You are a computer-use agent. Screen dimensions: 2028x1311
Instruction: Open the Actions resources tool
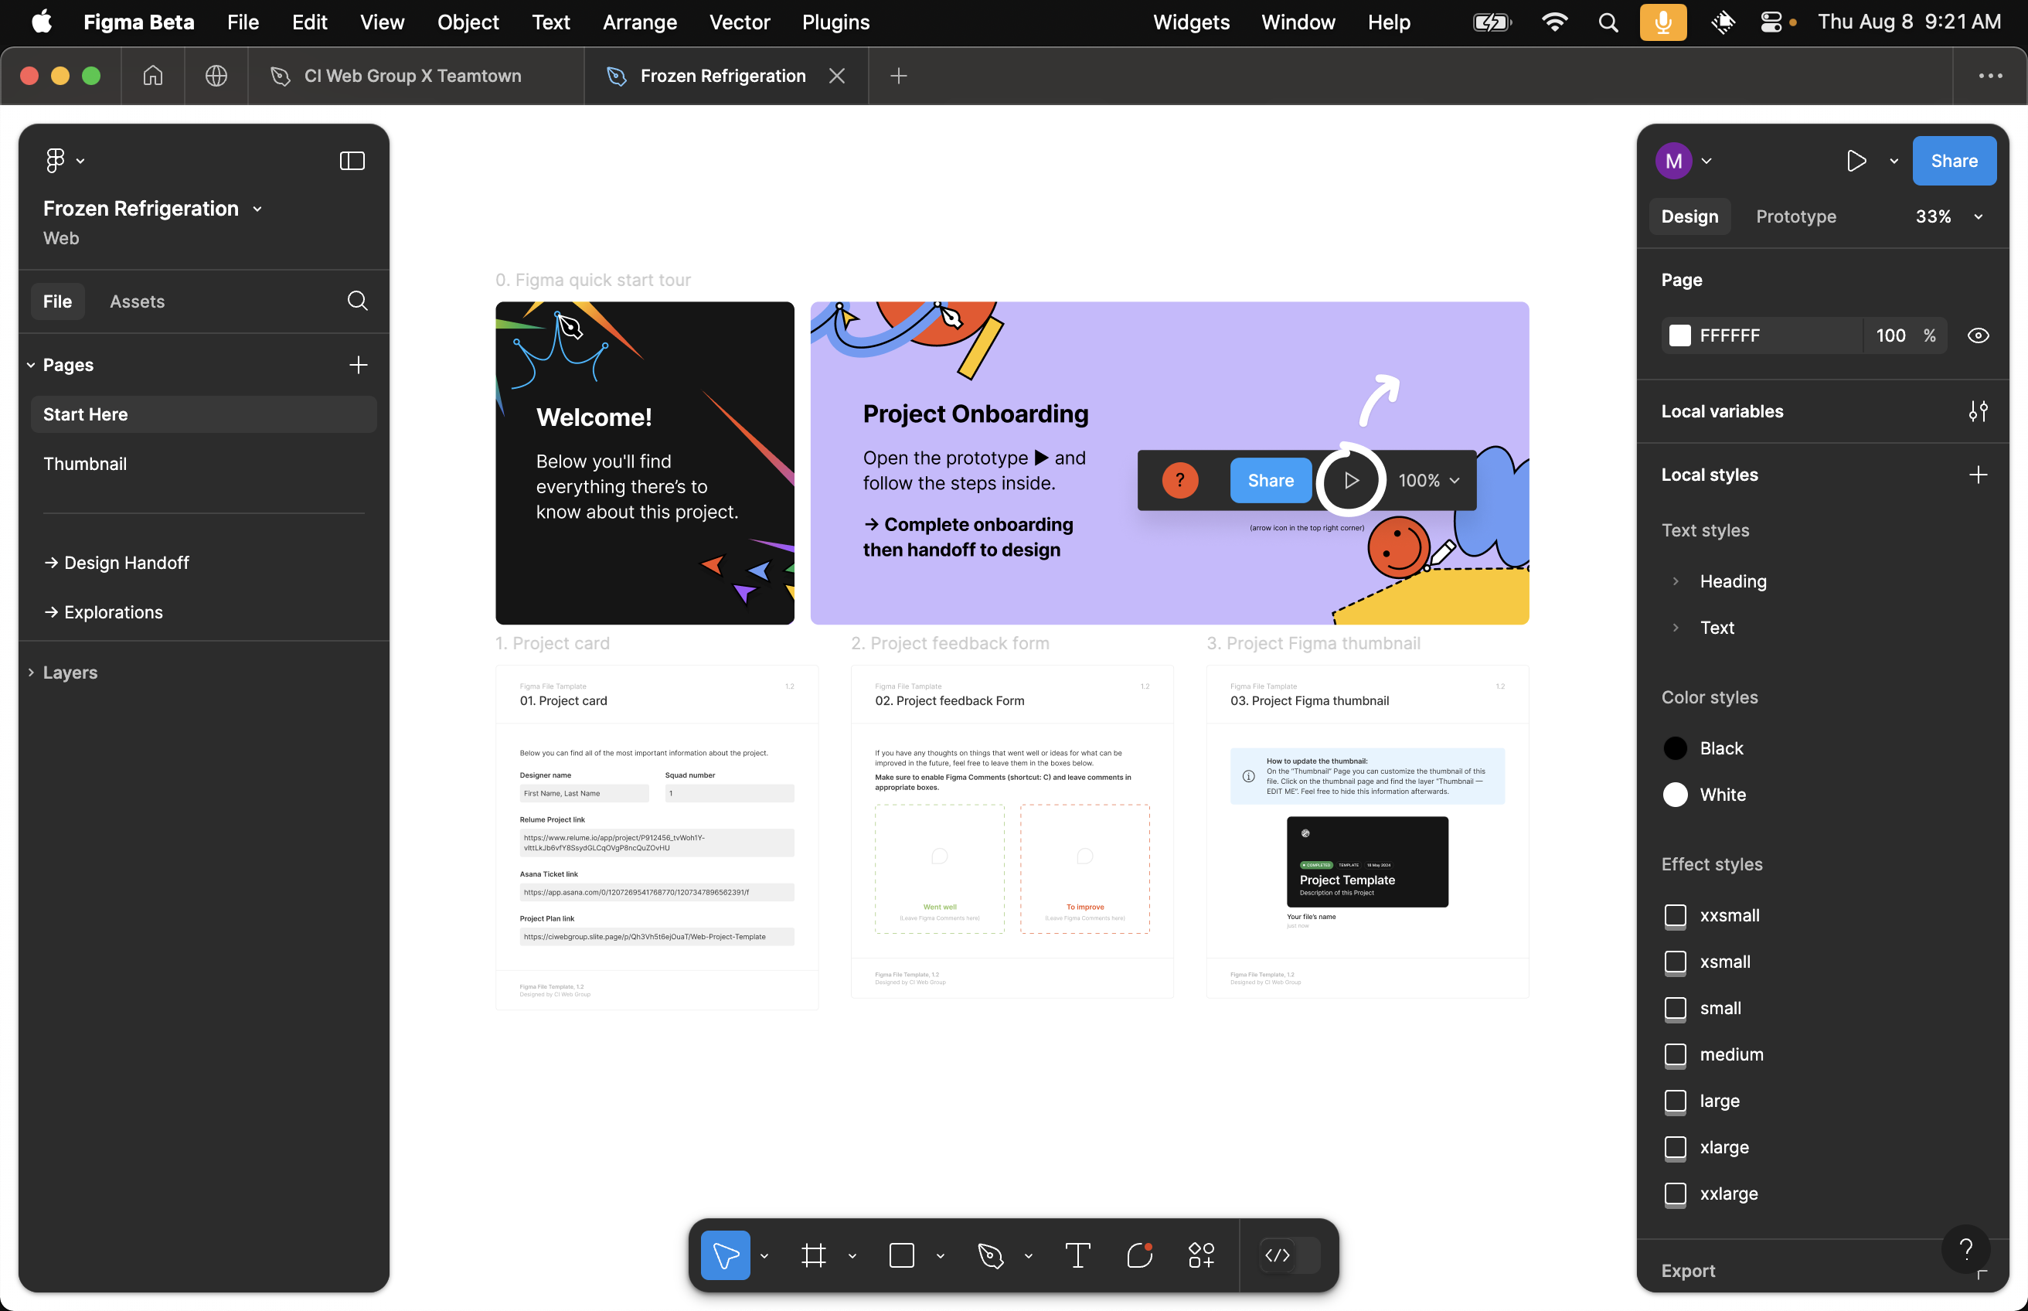(x=1201, y=1255)
